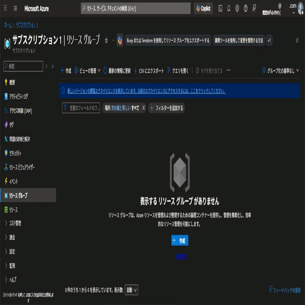Image resolution: width=305 pixels, height=305 pixels.
Task: Open the help question mark icon
Action: coord(246,8)
